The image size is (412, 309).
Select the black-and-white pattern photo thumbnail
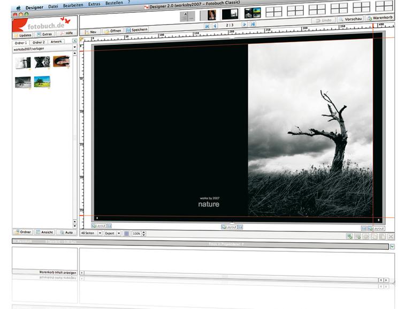[42, 62]
